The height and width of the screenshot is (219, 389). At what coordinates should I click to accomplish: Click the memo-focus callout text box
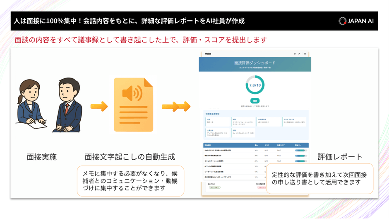pyautogui.click(x=130, y=181)
